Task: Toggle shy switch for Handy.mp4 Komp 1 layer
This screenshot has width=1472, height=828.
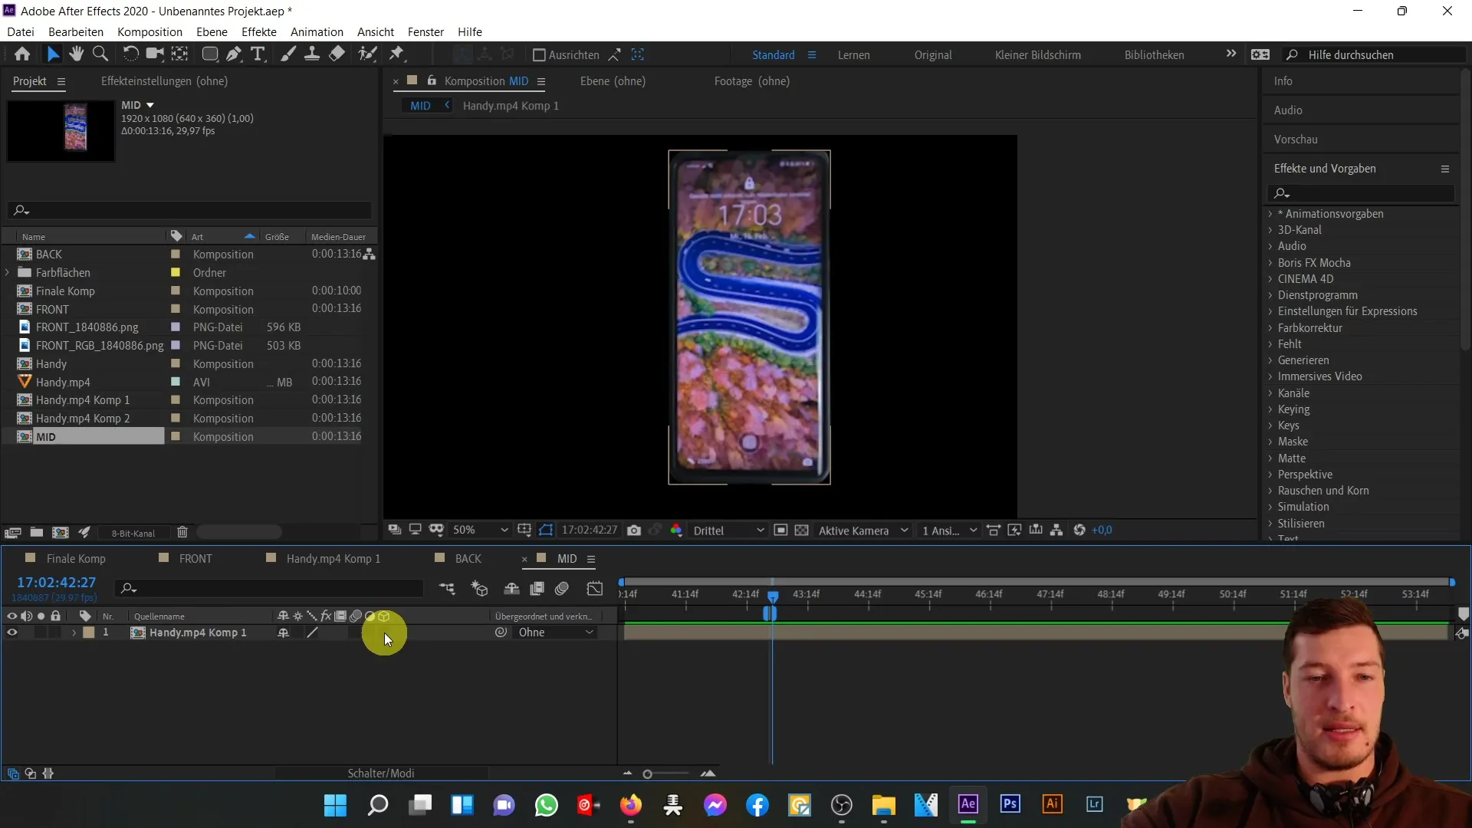Action: click(283, 632)
